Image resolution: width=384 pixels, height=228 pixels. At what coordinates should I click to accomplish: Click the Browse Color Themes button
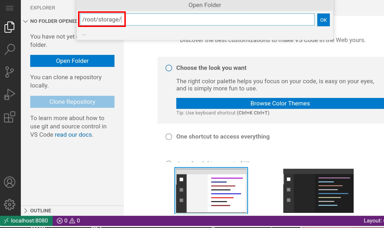pos(280,103)
